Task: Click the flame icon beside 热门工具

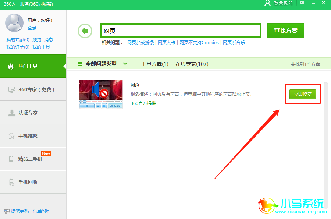Action: click(x=11, y=66)
